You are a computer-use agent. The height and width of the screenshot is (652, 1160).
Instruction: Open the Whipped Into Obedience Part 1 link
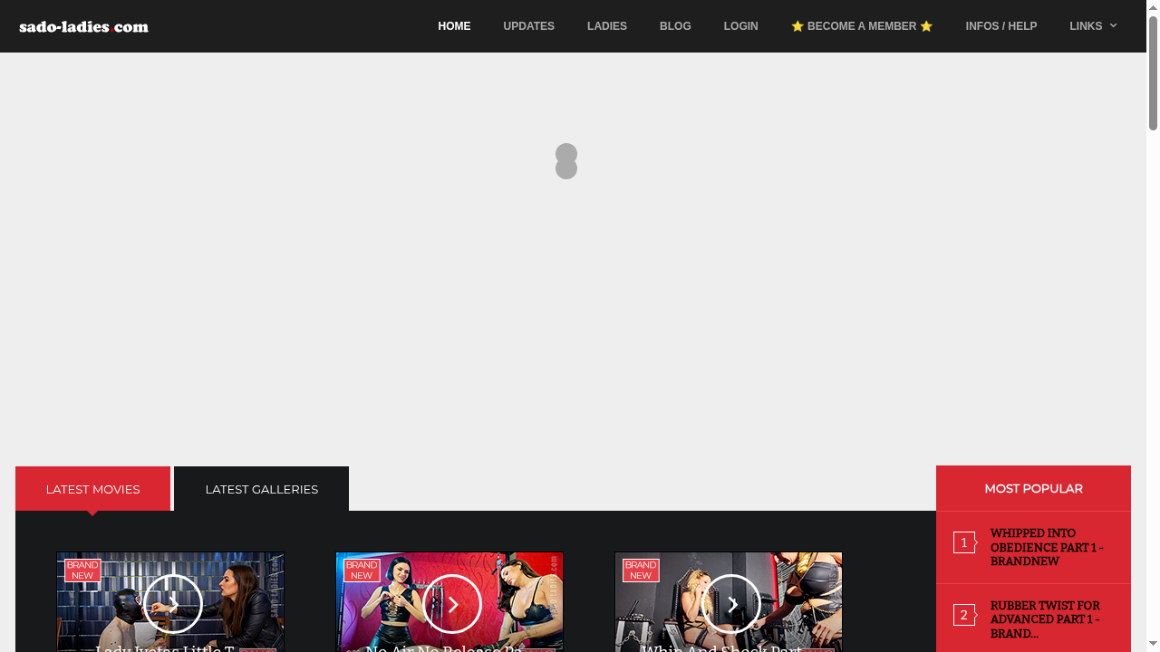[1047, 547]
